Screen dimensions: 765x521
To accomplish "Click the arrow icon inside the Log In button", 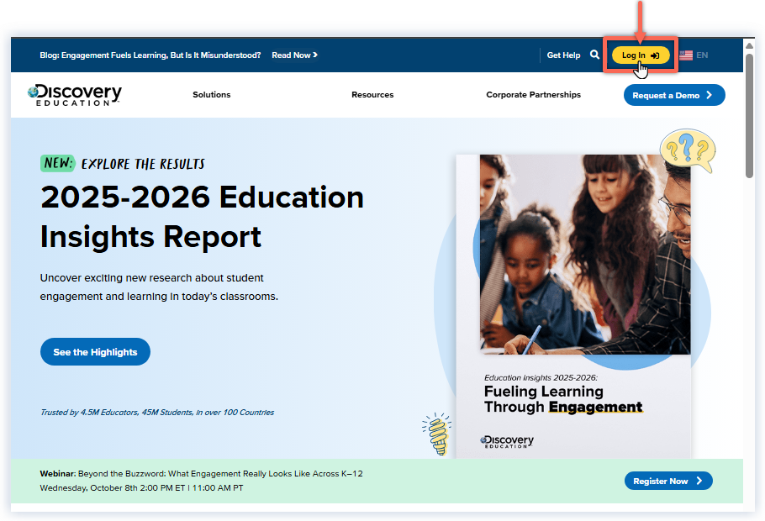I will click(x=656, y=55).
